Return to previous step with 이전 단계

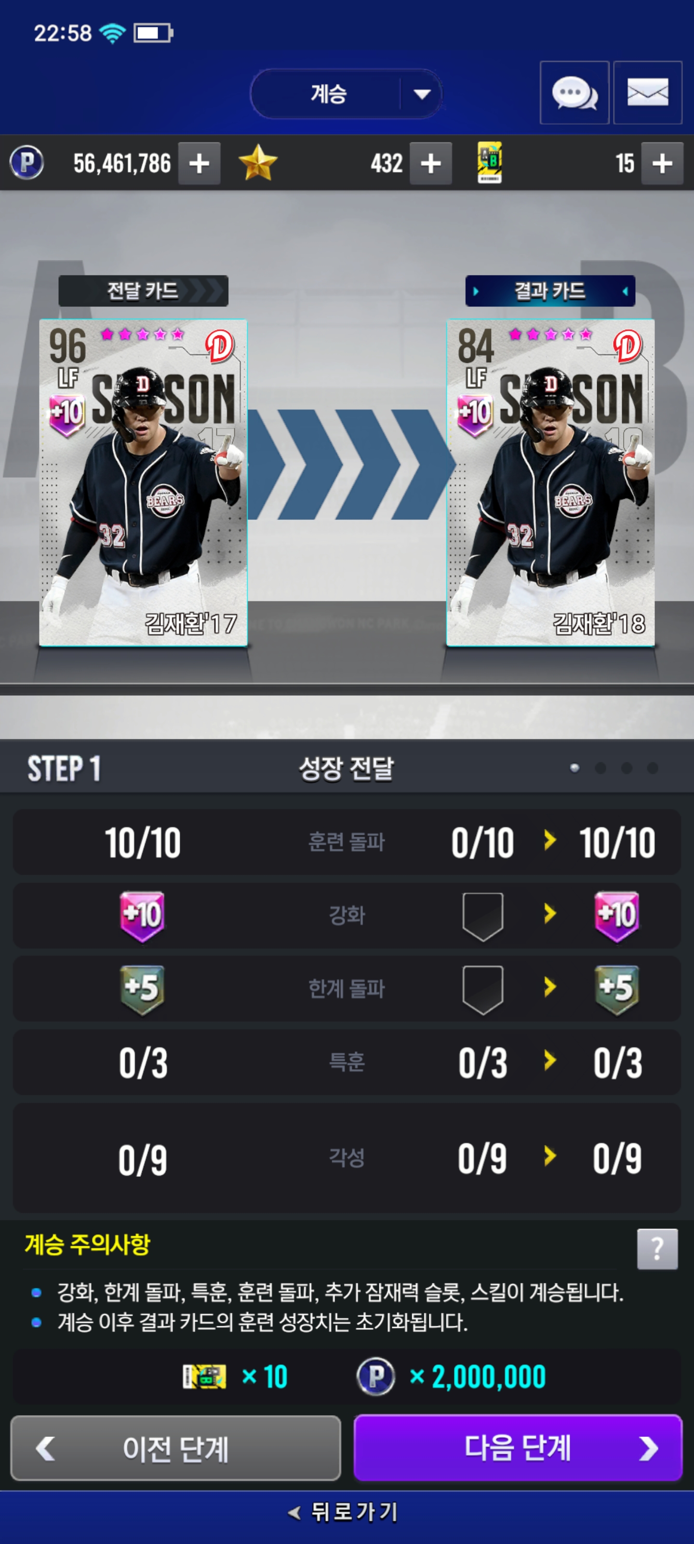coord(175,1447)
